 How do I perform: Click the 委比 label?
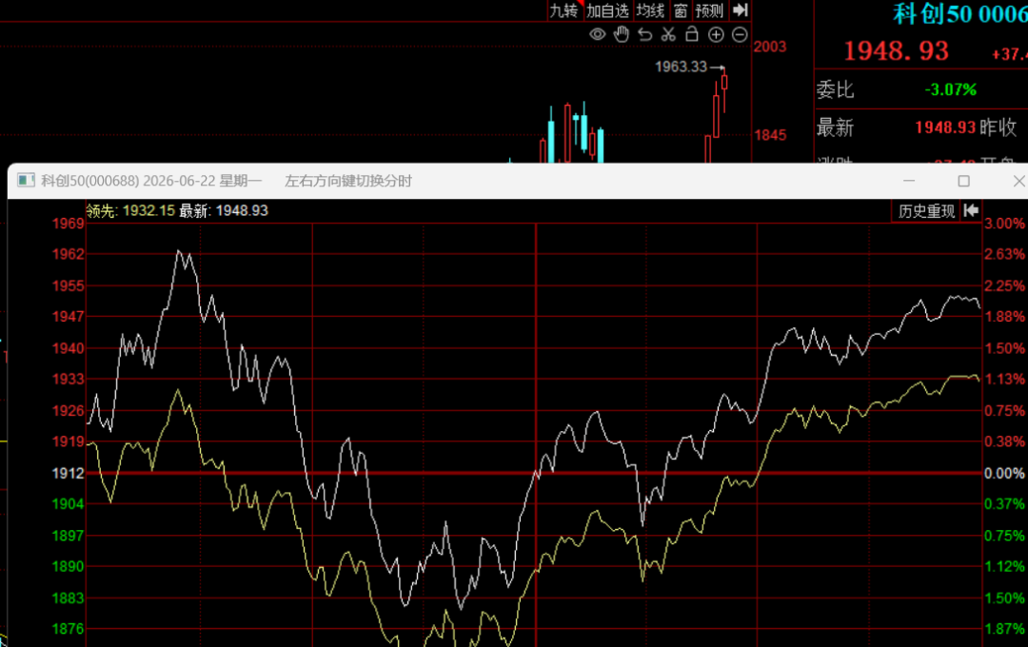836,89
